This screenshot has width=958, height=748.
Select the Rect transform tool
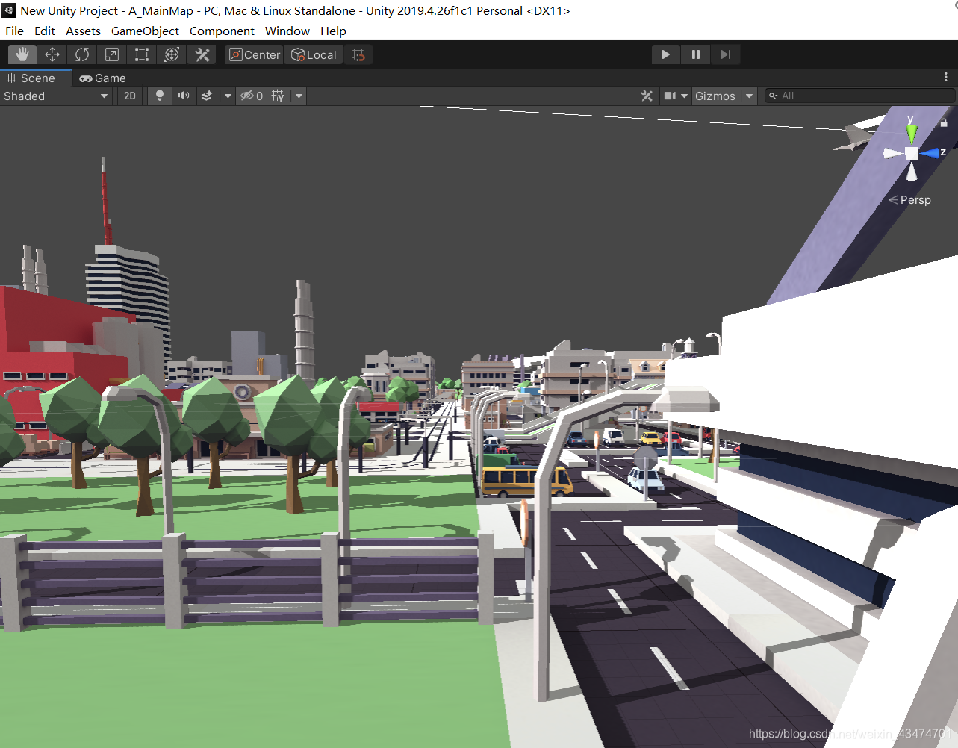(142, 54)
